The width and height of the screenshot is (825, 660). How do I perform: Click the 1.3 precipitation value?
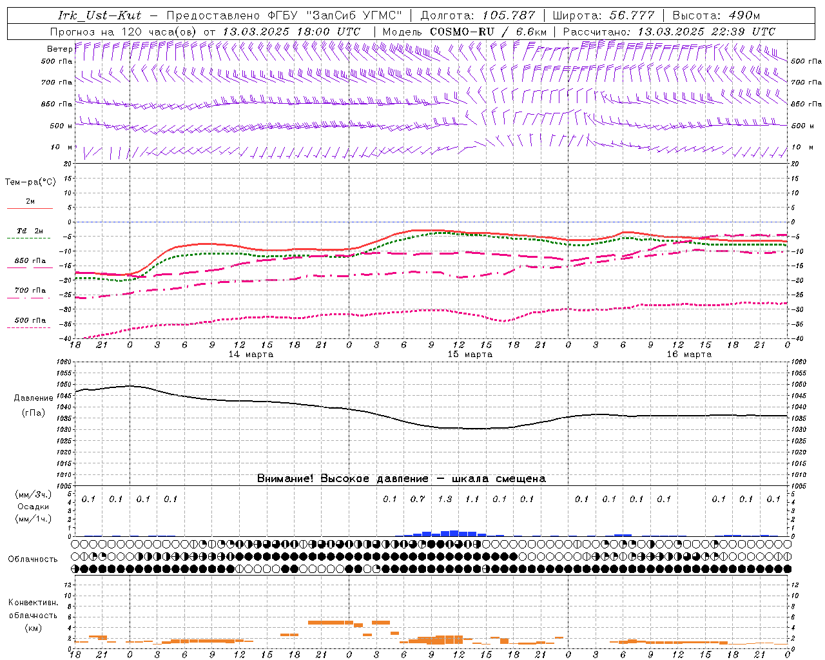(x=445, y=499)
